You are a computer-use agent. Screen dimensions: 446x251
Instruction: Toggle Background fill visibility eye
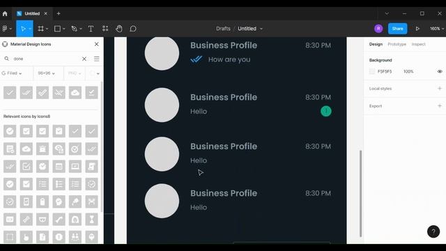coord(440,71)
